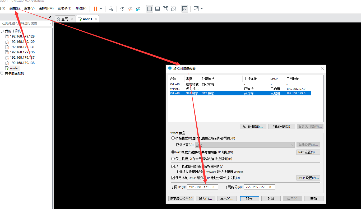
Task: Click the DHCP column header
Action: [x=277, y=79]
